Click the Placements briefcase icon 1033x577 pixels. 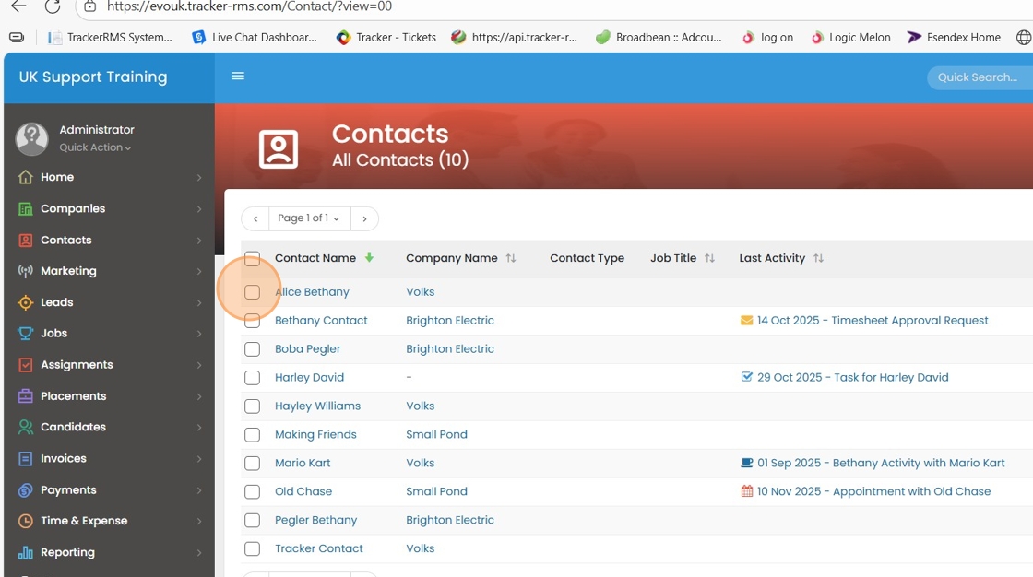[x=25, y=395]
